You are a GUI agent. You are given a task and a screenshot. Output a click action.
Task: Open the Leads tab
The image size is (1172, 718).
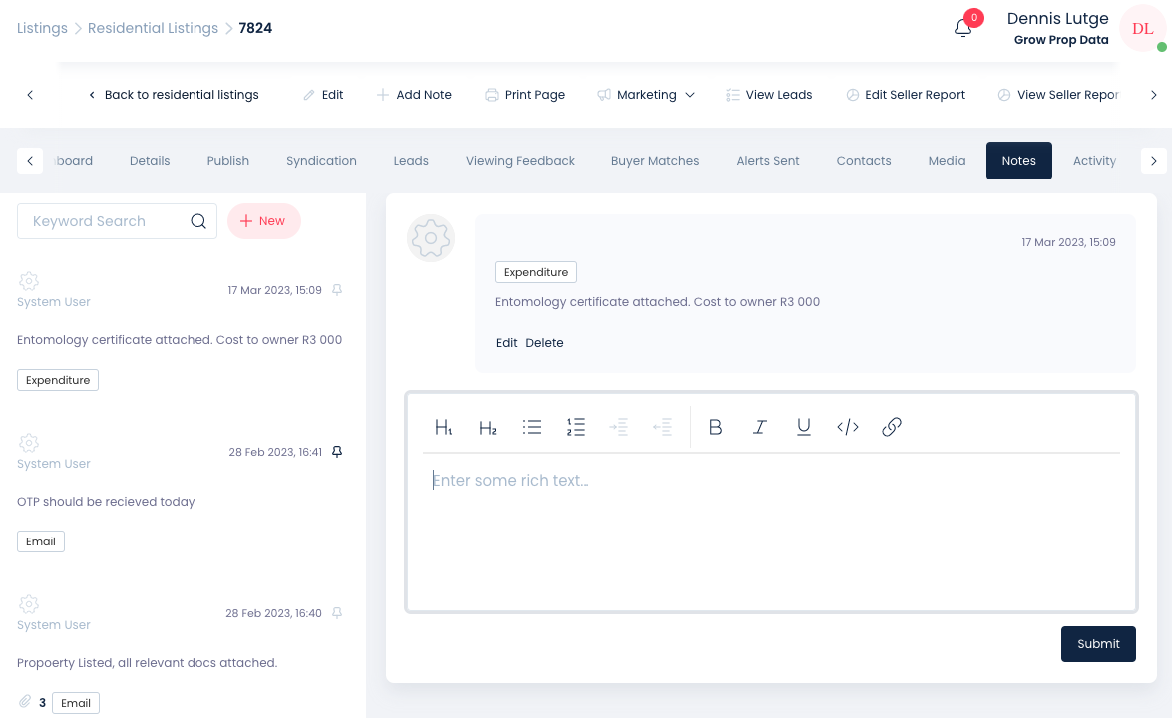(x=411, y=160)
